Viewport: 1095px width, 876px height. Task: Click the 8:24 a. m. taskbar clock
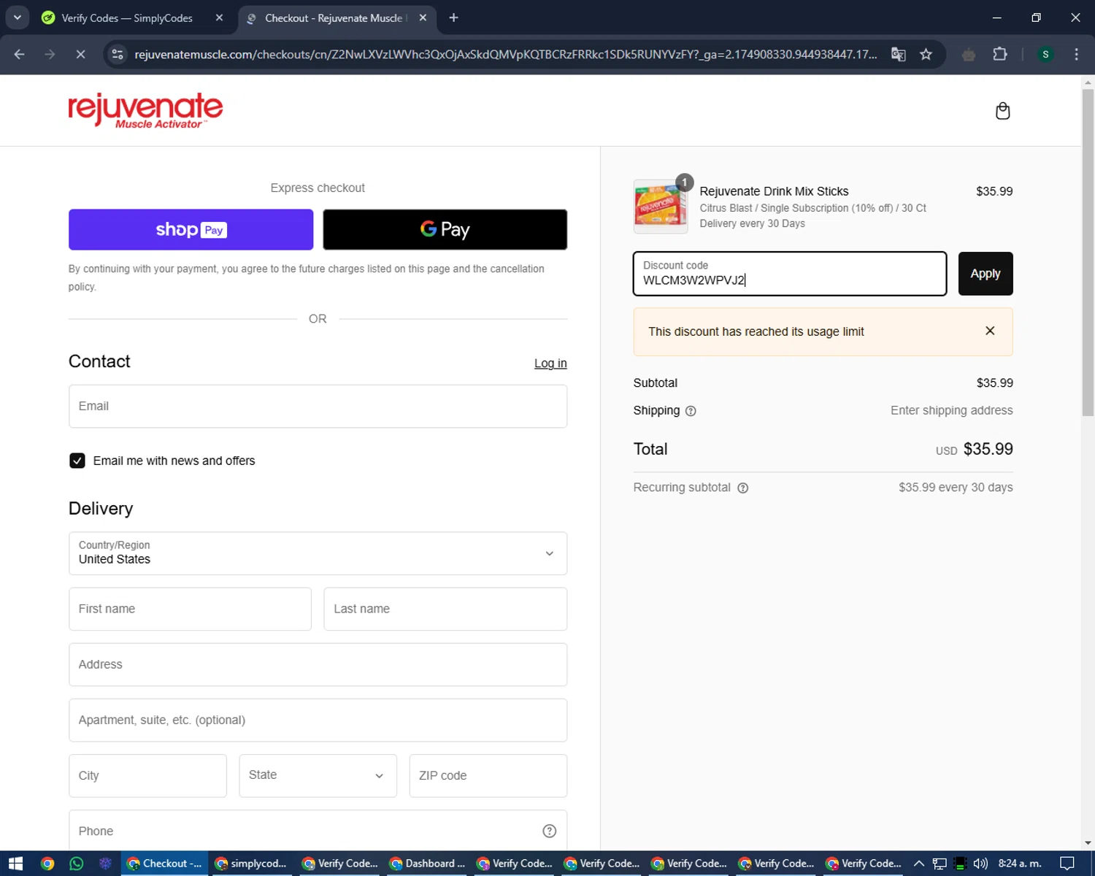tap(1020, 864)
